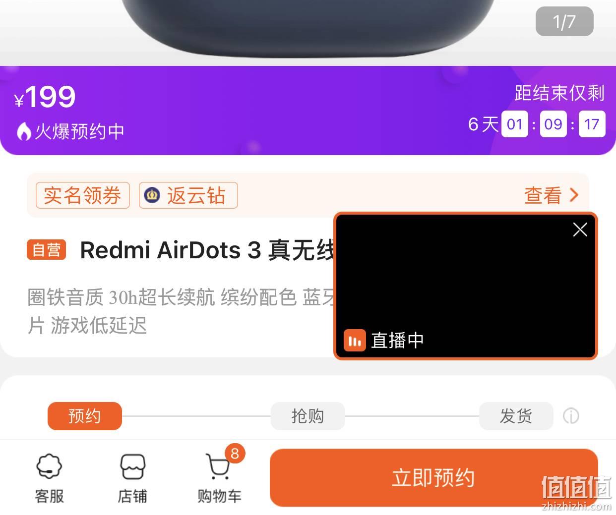Tap the flame icon beside 火爆预约中
The width and height of the screenshot is (616, 515).
point(23,131)
